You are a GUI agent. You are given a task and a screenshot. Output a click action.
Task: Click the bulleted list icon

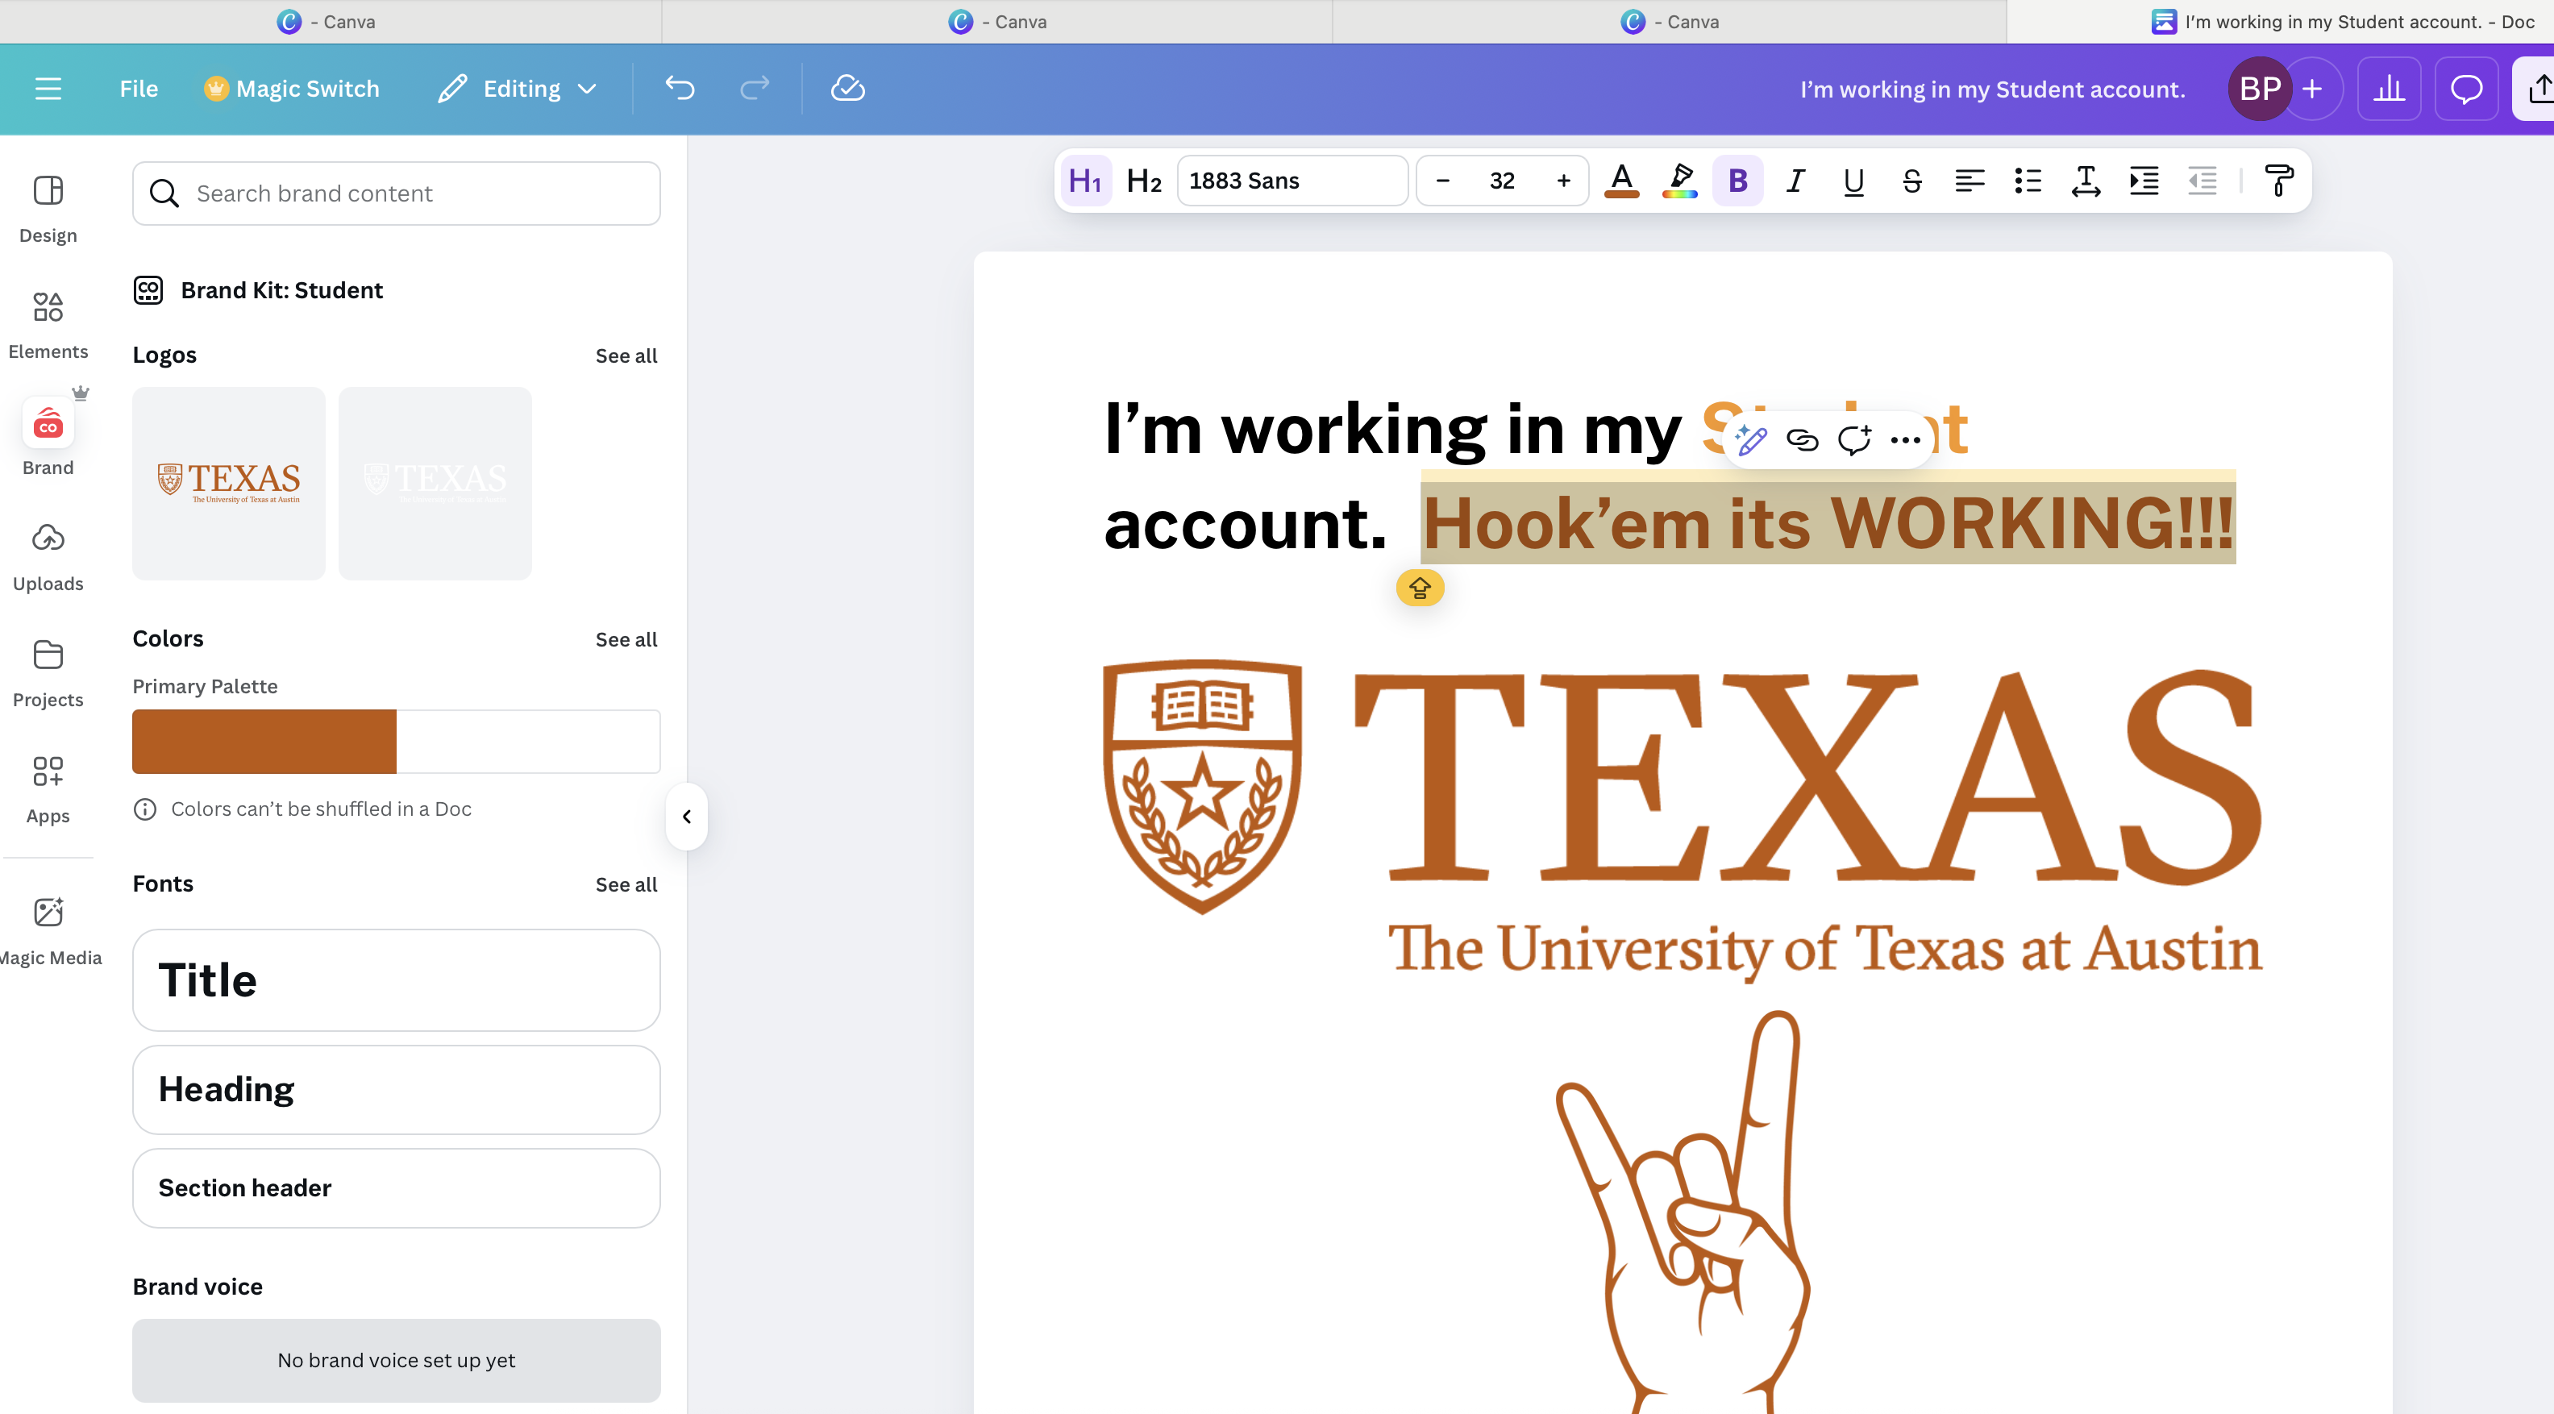click(2028, 181)
